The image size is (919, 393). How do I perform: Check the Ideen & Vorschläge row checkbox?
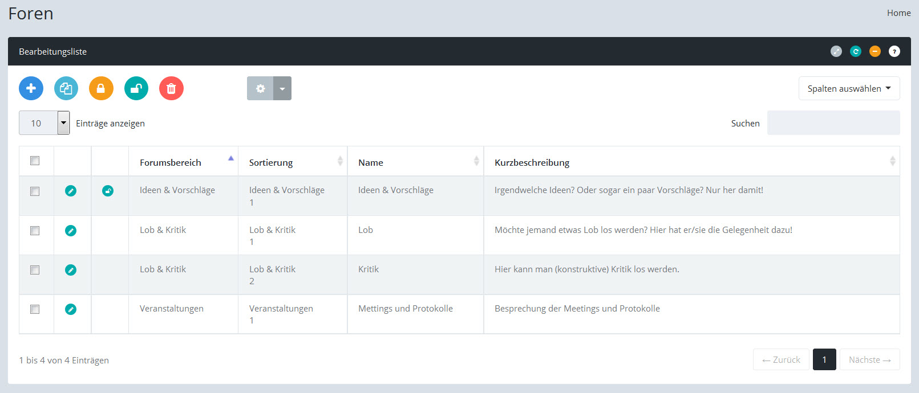tap(35, 191)
